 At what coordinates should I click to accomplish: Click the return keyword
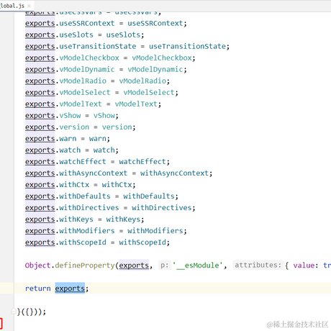coord(37,289)
